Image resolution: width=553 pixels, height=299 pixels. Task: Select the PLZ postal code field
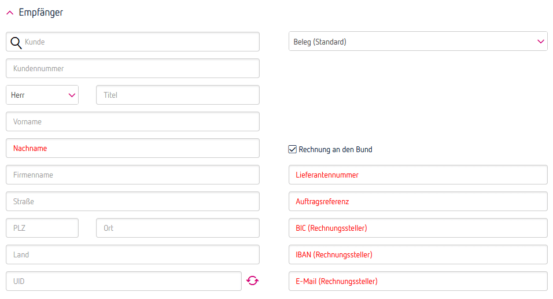tap(42, 228)
